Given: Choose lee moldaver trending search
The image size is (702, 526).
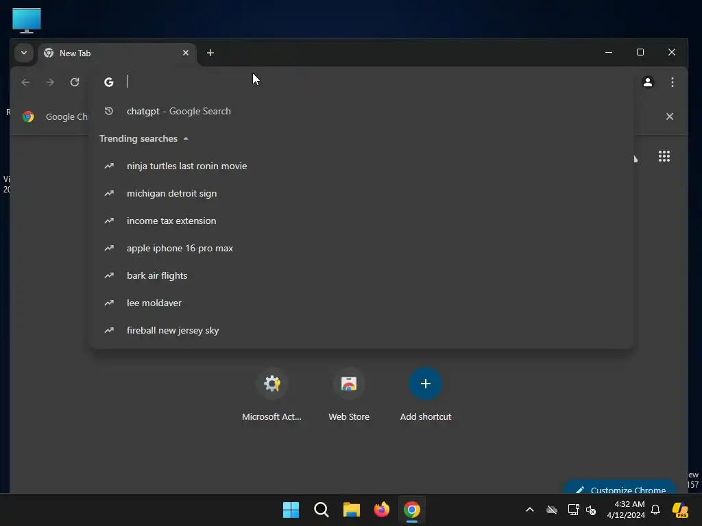Looking at the screenshot, I should coord(362,303).
